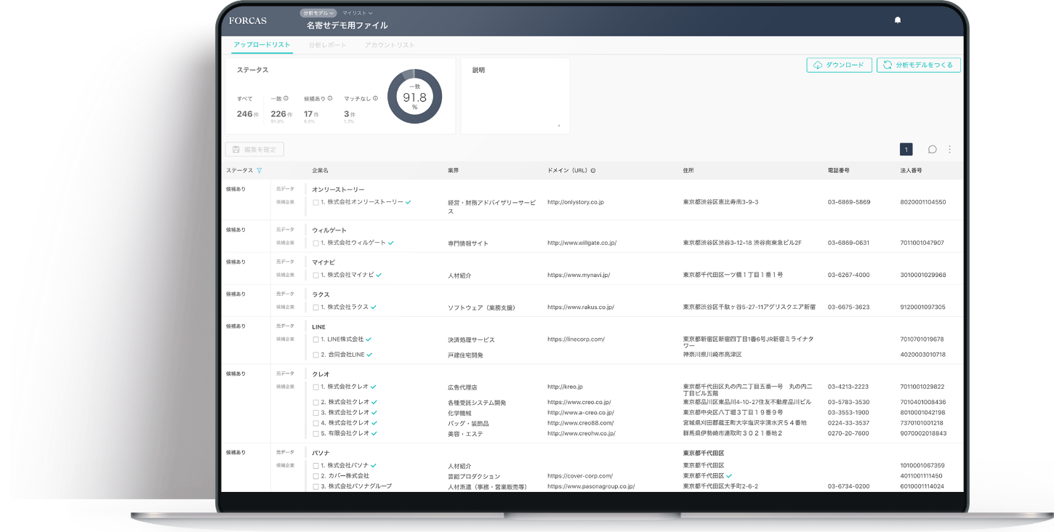Open link https://linecorp.com/
This screenshot has height=532, width=1054.
coord(576,339)
